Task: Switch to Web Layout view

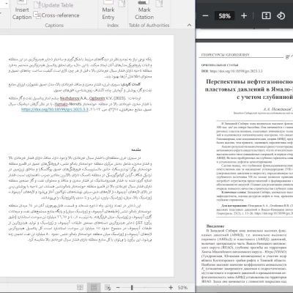Action: 108,287
